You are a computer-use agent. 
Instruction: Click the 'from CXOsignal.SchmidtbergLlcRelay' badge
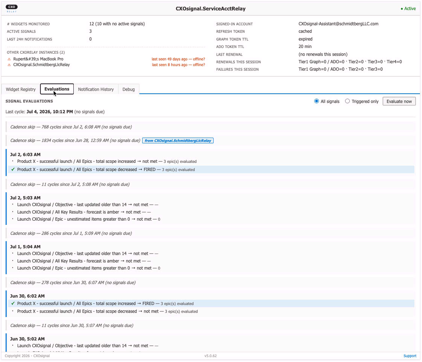click(178, 141)
